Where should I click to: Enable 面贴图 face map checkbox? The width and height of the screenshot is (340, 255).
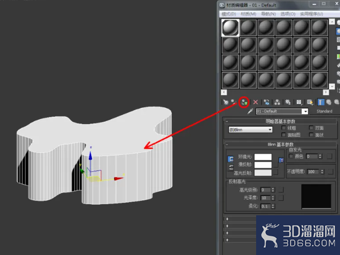(x=284, y=135)
